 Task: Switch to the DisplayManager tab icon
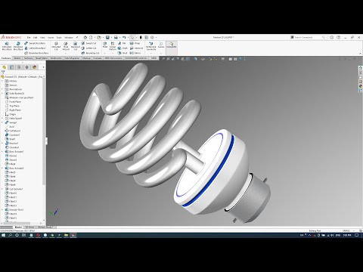click(35, 67)
